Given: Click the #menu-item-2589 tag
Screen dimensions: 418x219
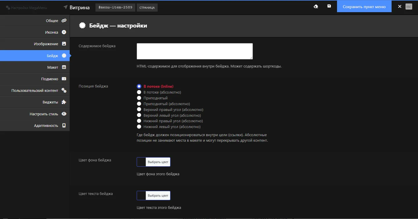Looking at the screenshot, I should coord(115,7).
